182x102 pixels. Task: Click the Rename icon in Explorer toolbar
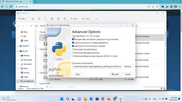click(x=52, y=19)
